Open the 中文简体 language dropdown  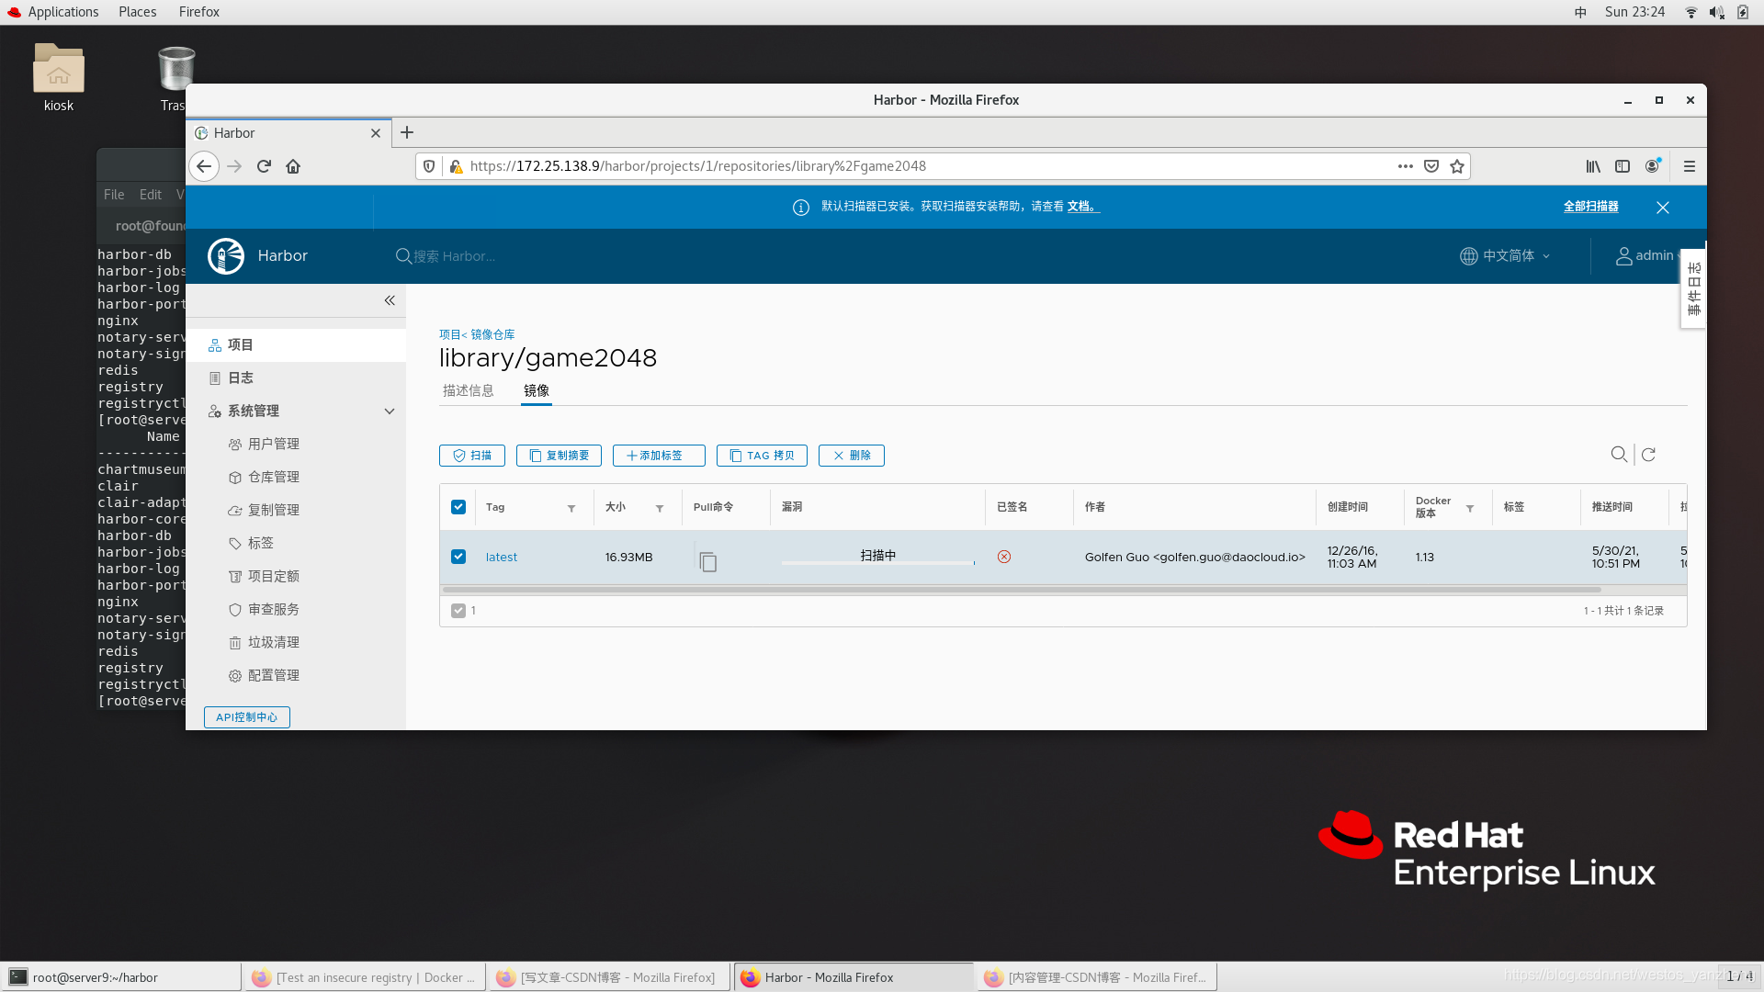pyautogui.click(x=1505, y=256)
